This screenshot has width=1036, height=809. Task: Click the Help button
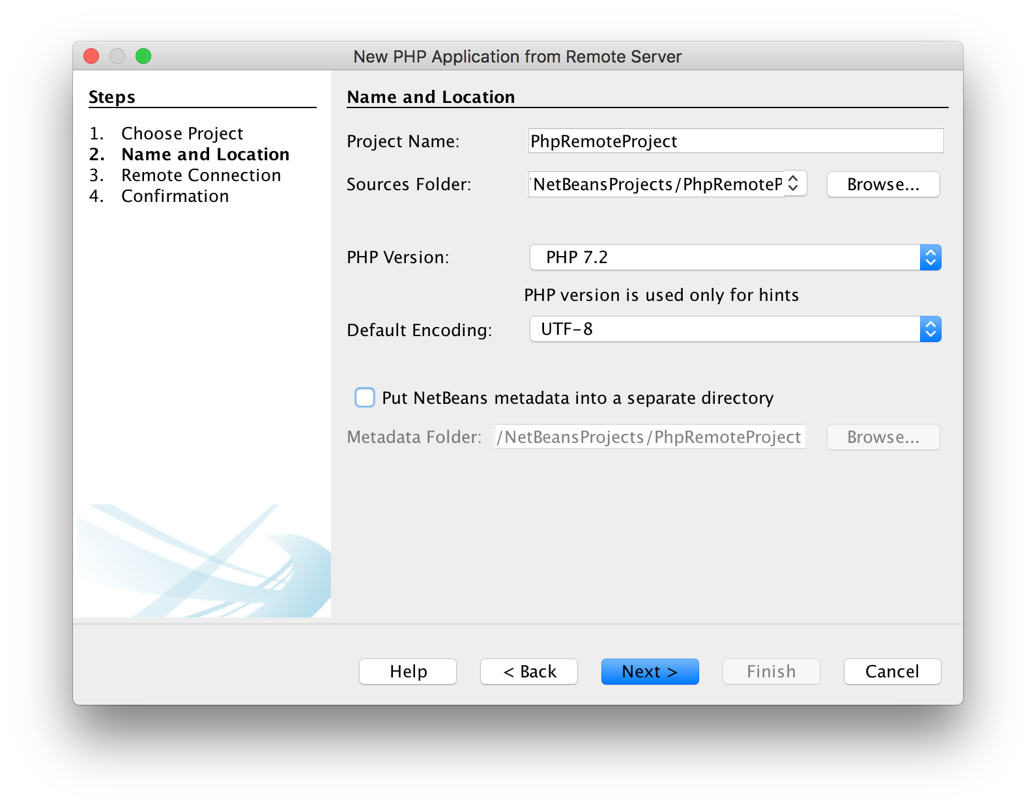pos(408,672)
